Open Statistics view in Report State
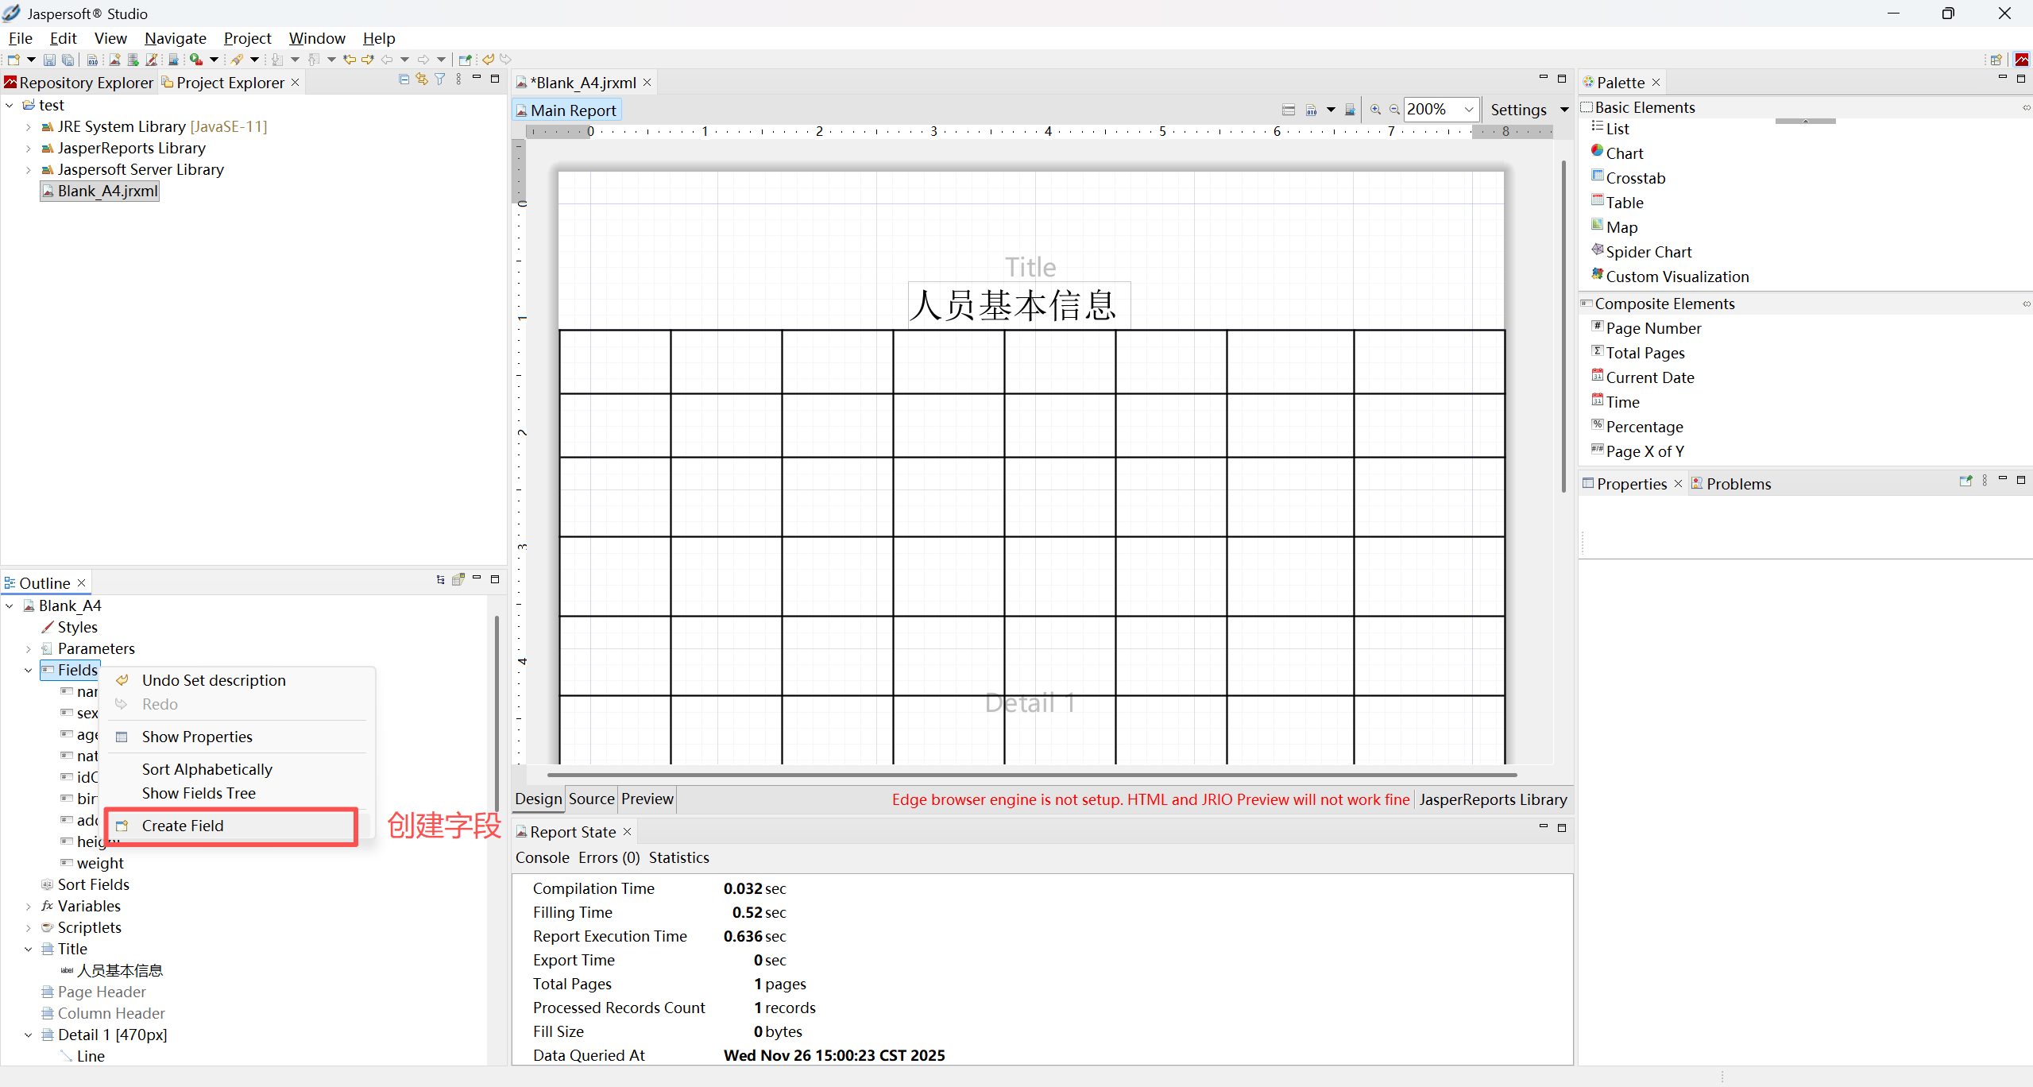The image size is (2033, 1087). (678, 857)
